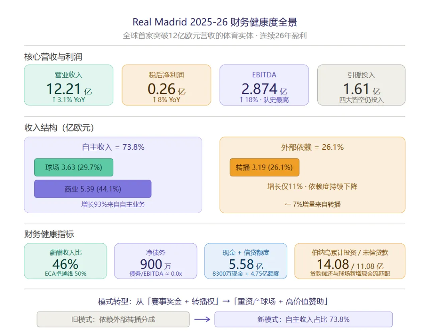Click the 增长93%来自自主业务 caption
Viewport: 431px width, 331px height.
pos(113,204)
